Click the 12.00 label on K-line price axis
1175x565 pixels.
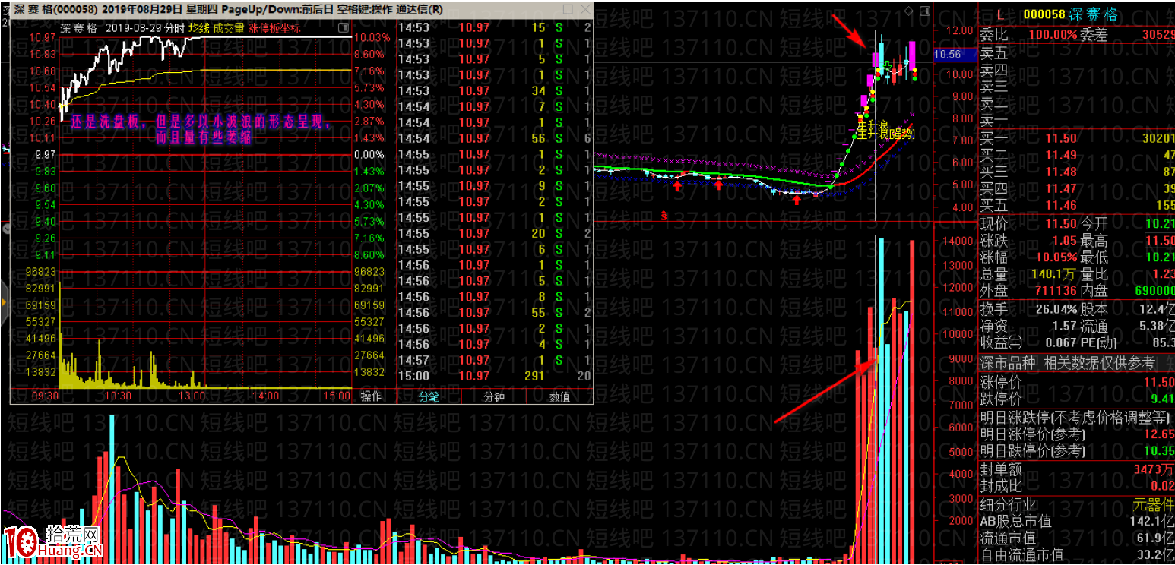coord(961,30)
